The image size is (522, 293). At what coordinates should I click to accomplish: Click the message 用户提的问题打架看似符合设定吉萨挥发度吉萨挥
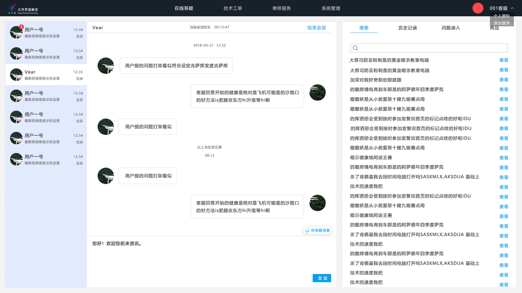click(176, 66)
